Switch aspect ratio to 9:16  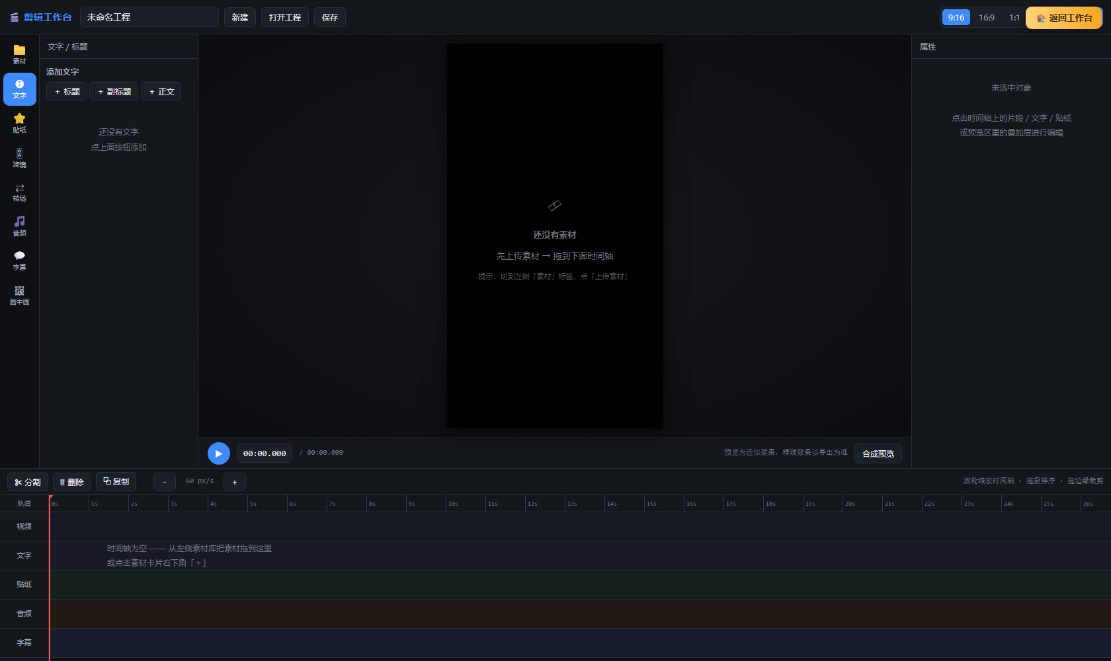coord(956,17)
